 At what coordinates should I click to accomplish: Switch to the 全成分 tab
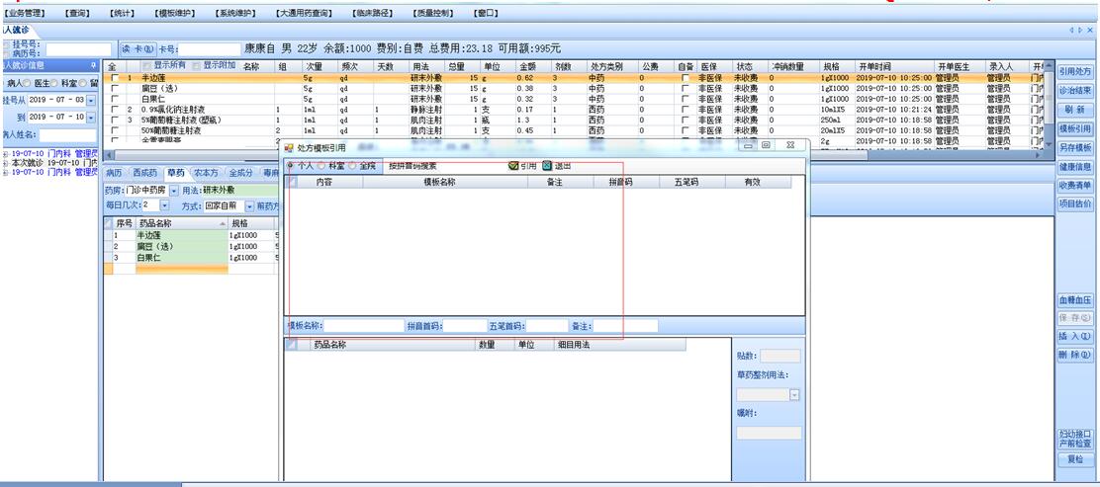241,173
